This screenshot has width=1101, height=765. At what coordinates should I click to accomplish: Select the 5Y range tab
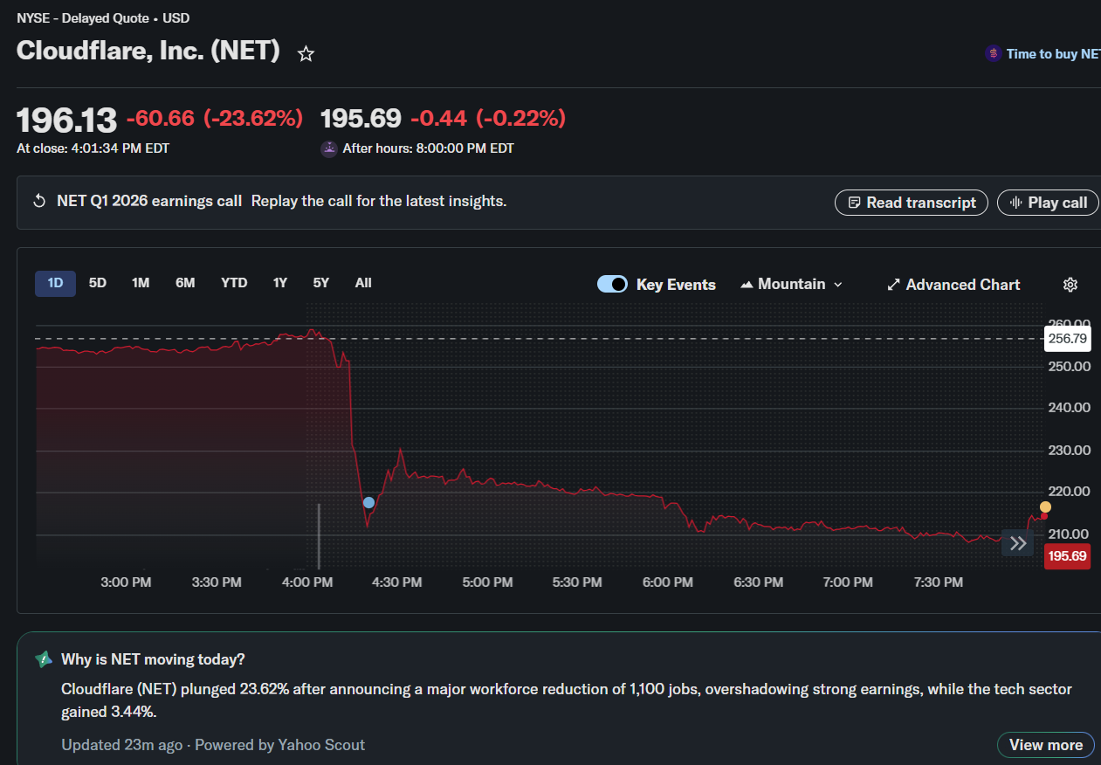click(321, 283)
